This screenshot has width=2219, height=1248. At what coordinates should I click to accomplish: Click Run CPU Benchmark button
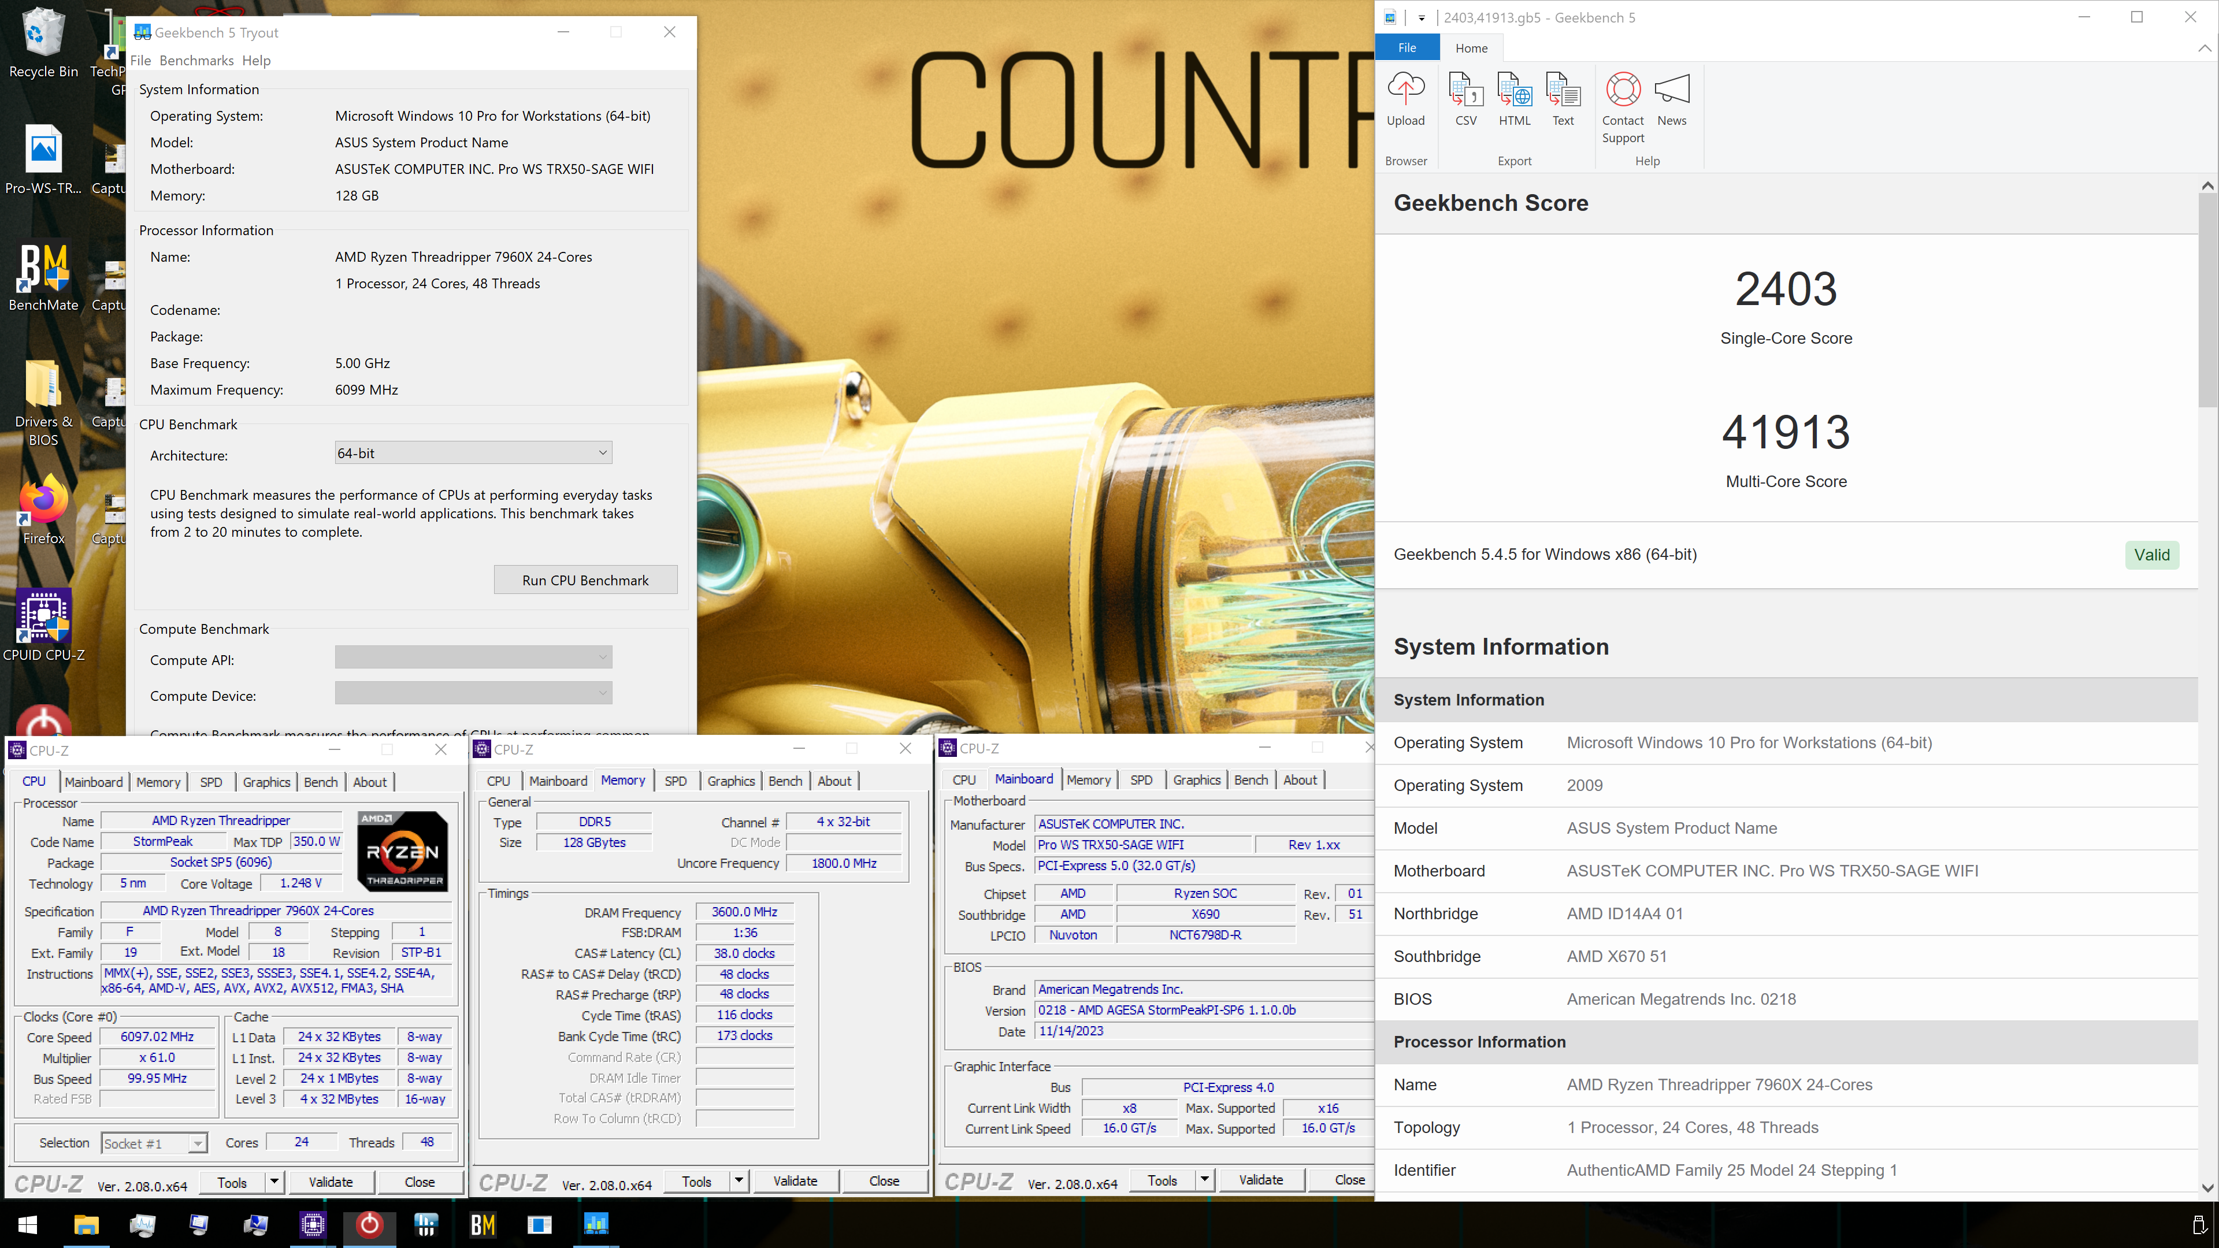tap(585, 581)
